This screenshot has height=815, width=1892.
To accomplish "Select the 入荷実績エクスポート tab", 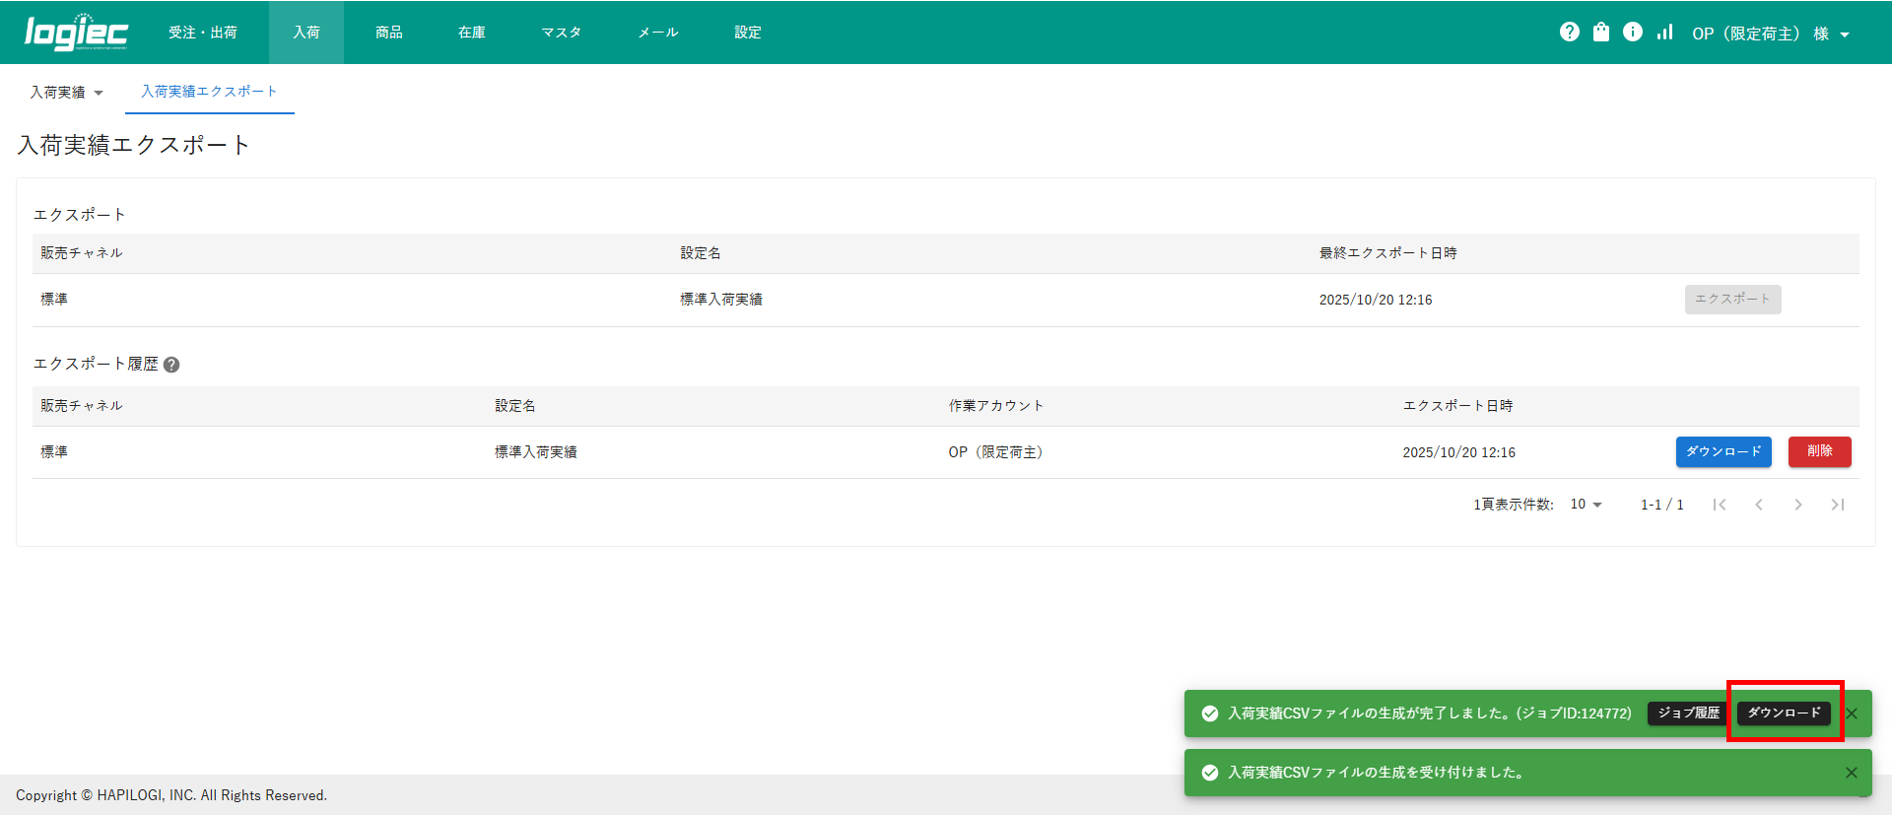I will (x=209, y=91).
